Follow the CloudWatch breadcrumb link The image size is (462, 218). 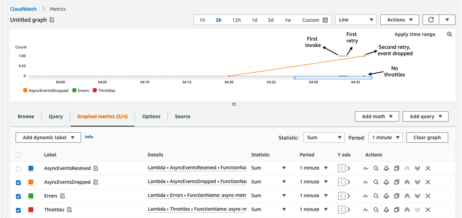23,9
